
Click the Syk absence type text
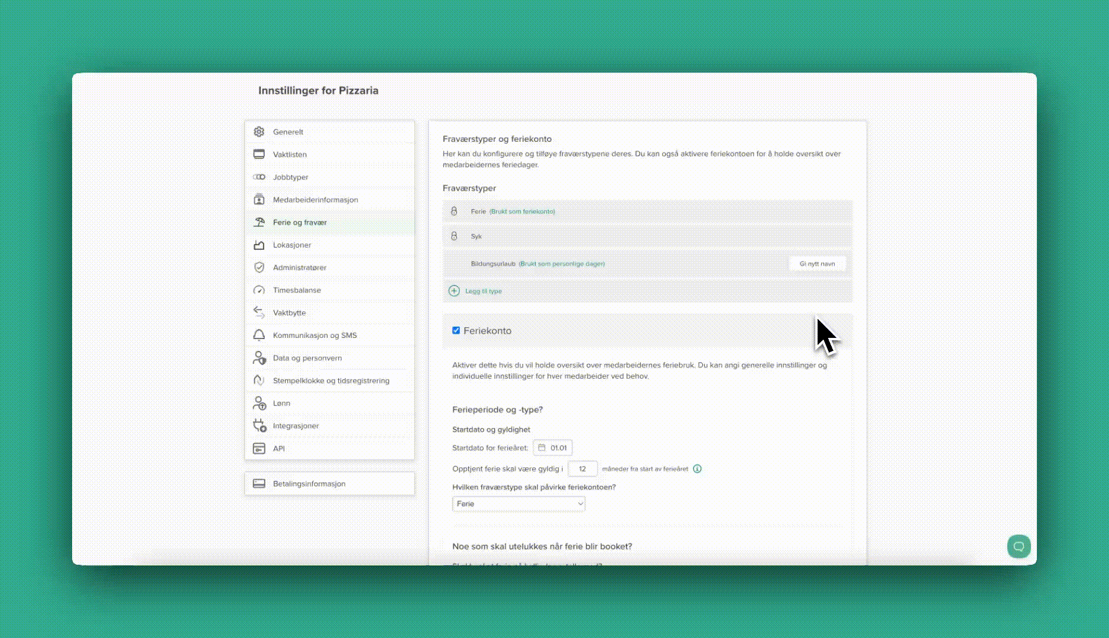tap(476, 236)
